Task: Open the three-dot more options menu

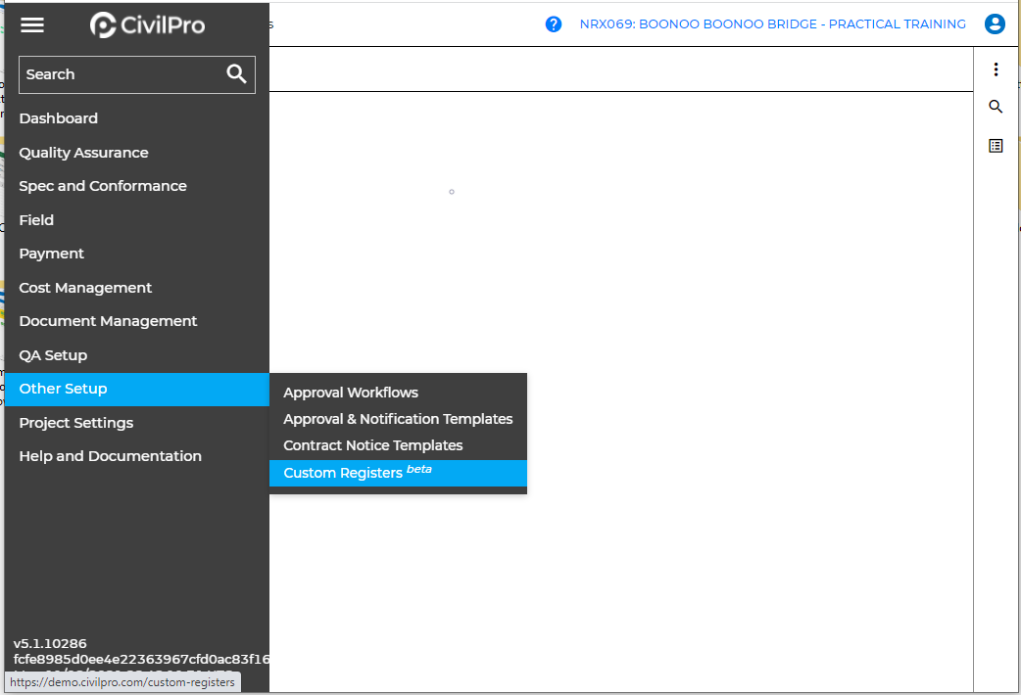Action: 996,69
